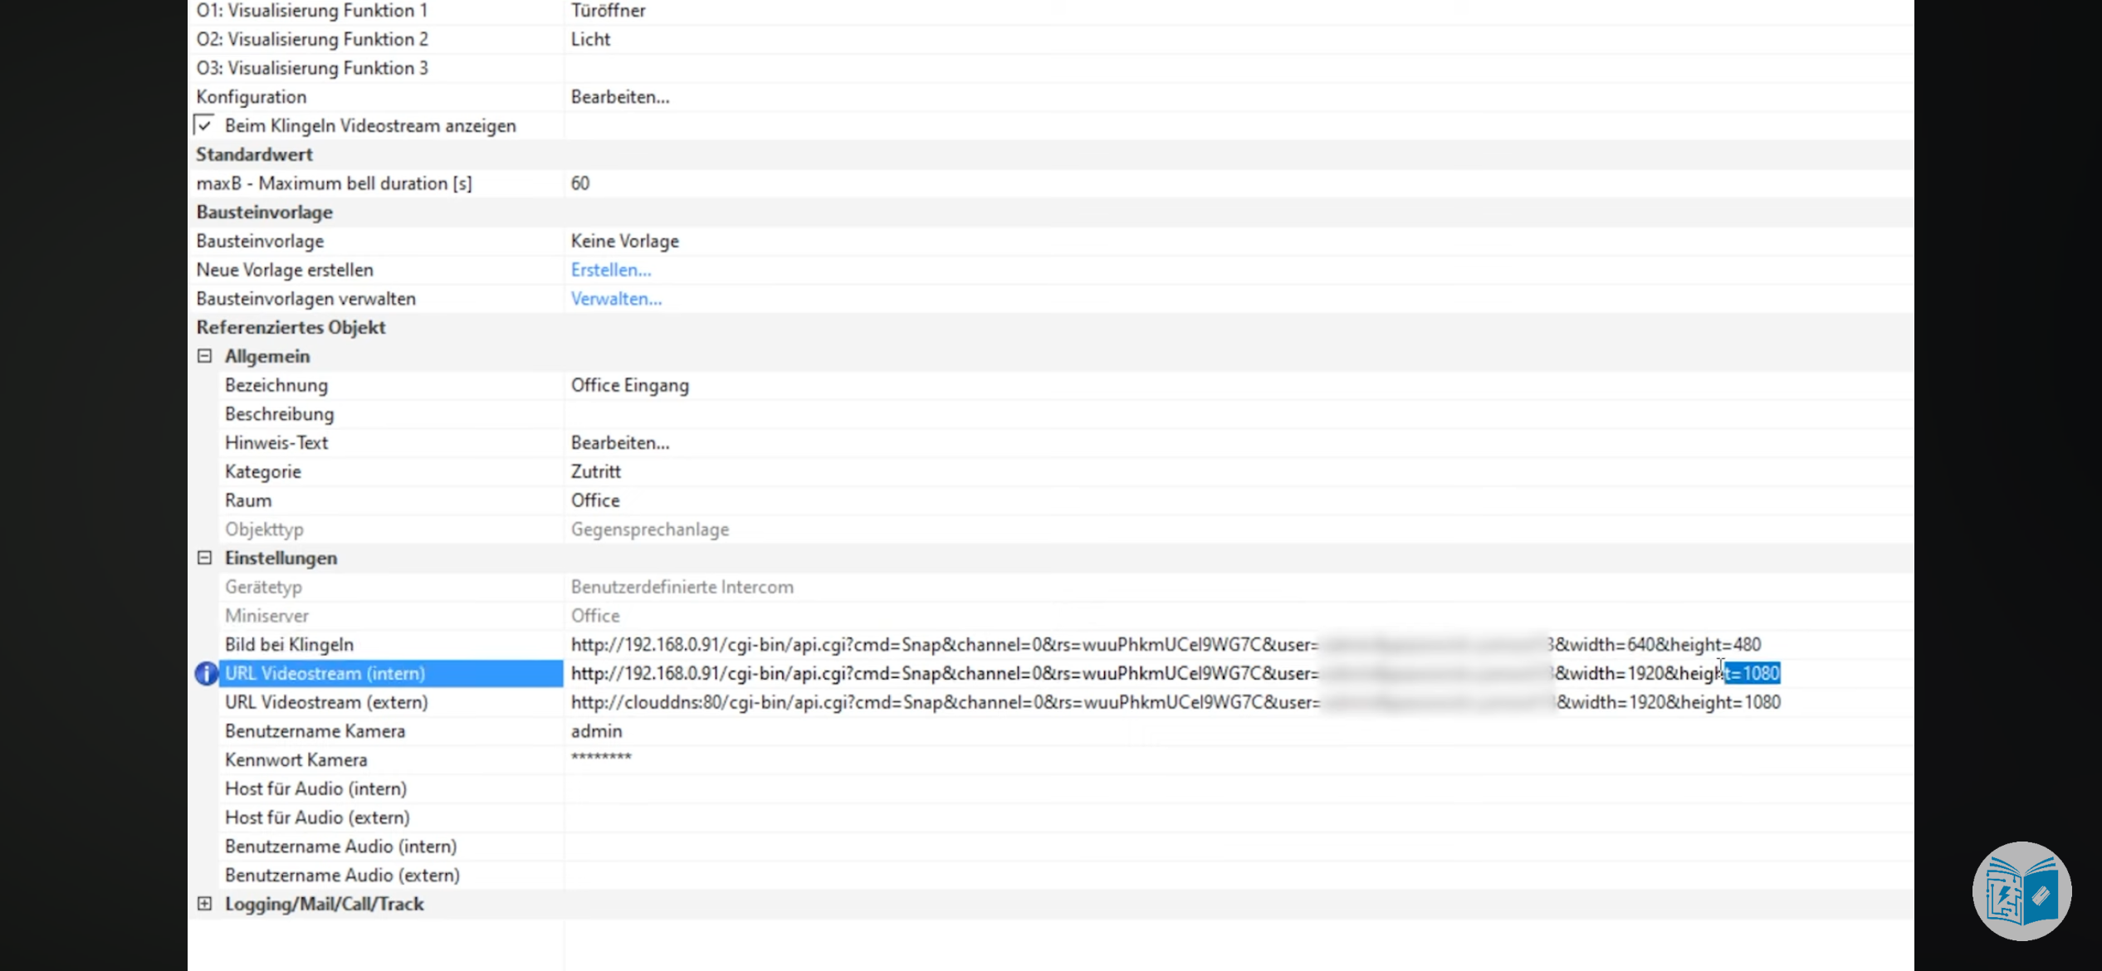Edit Benutzername Kamera field showing admin

(x=596, y=731)
